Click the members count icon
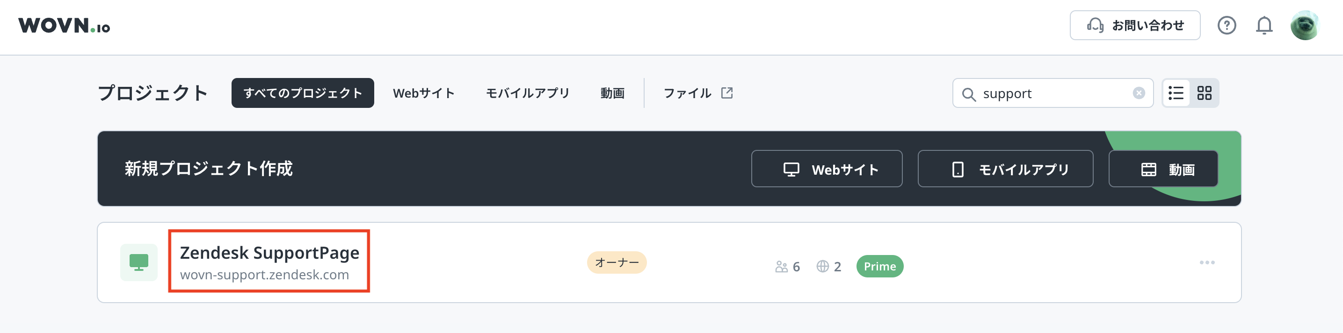 tap(781, 266)
